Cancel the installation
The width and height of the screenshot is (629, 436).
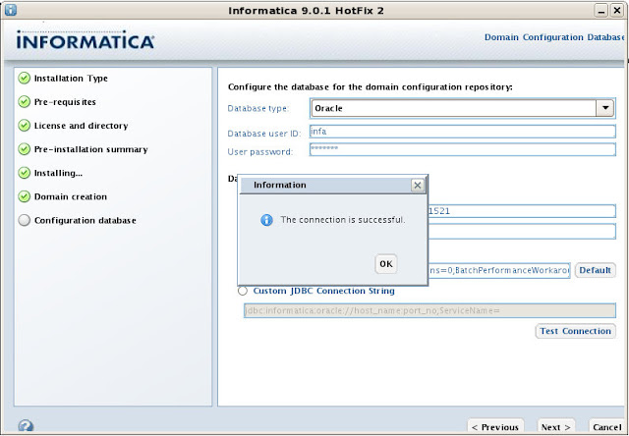click(x=606, y=427)
